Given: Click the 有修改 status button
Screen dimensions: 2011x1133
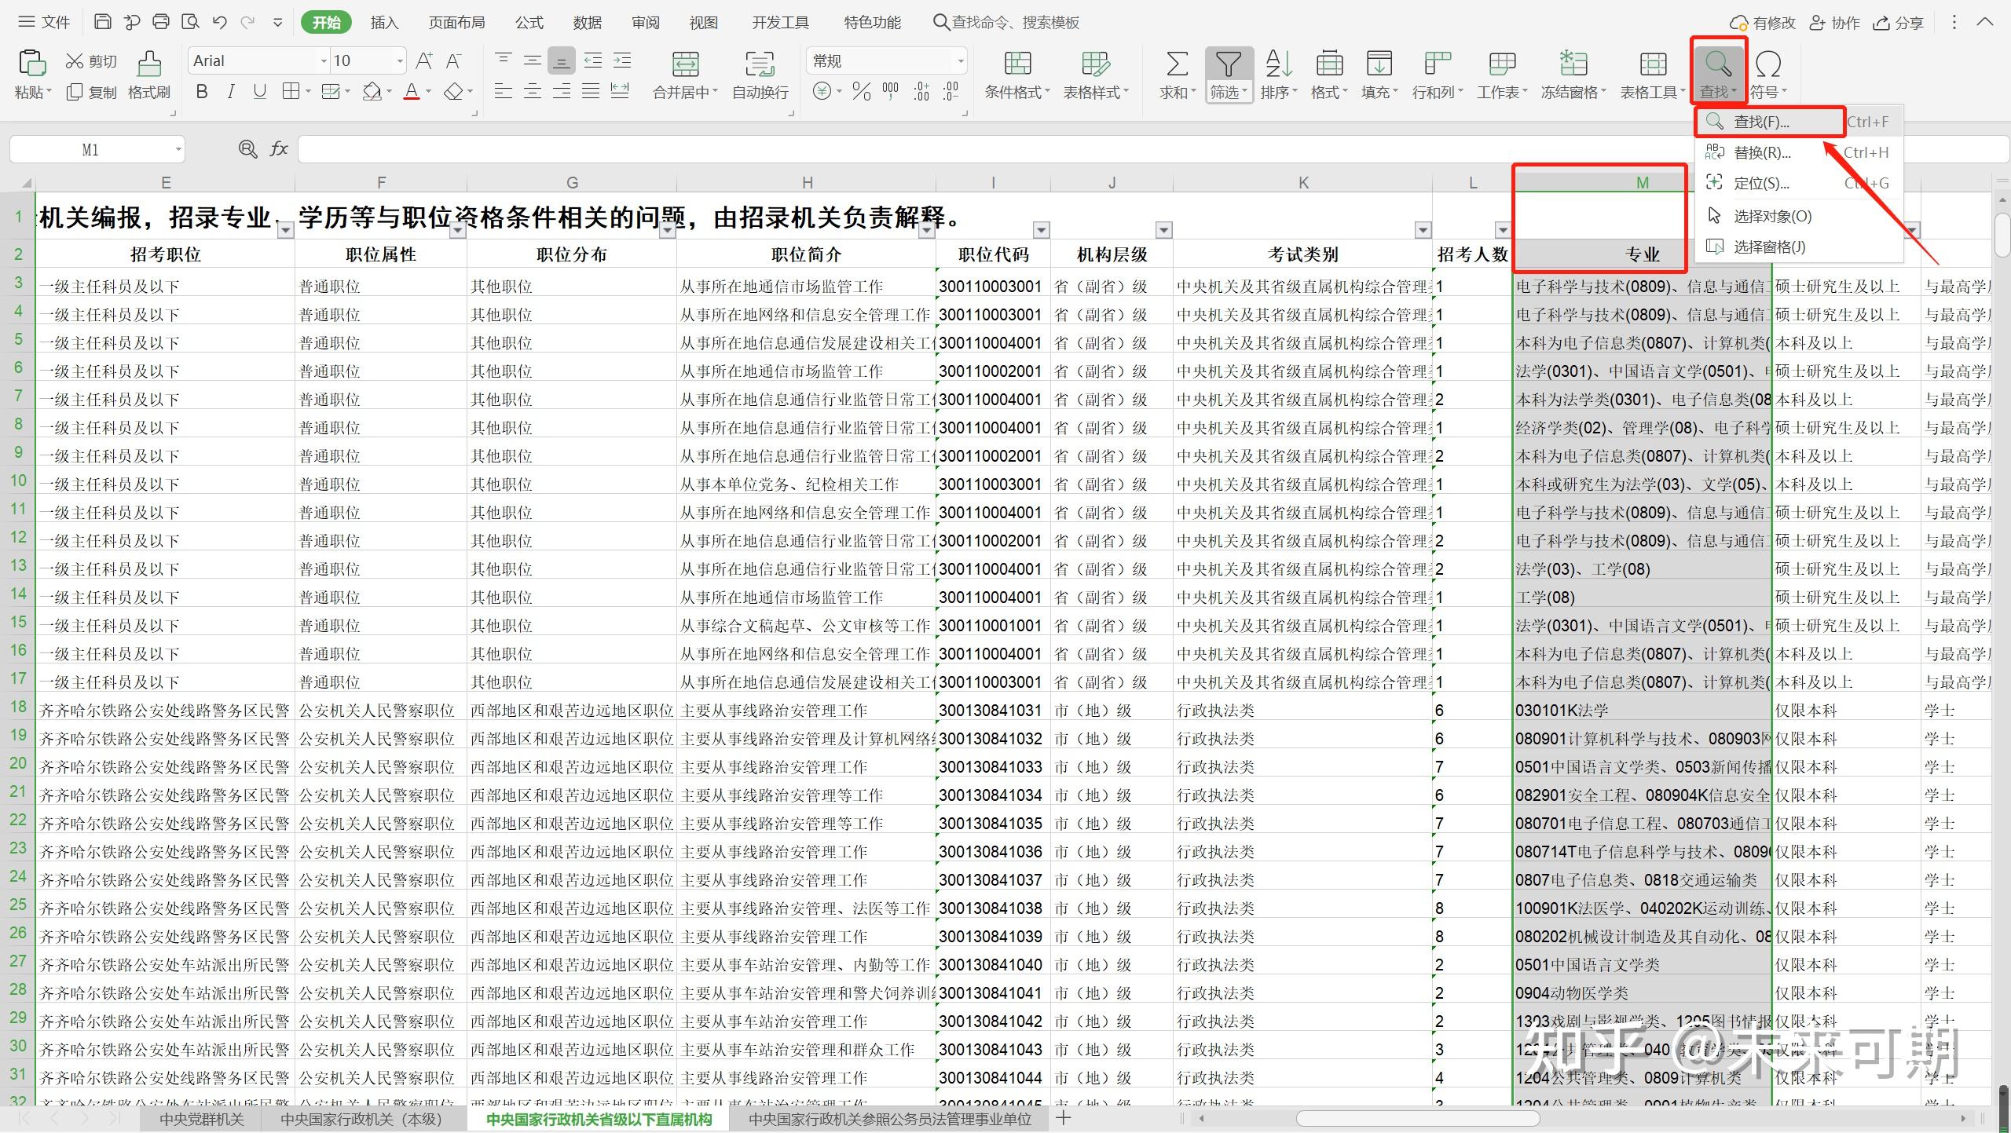Looking at the screenshot, I should 1762,23.
